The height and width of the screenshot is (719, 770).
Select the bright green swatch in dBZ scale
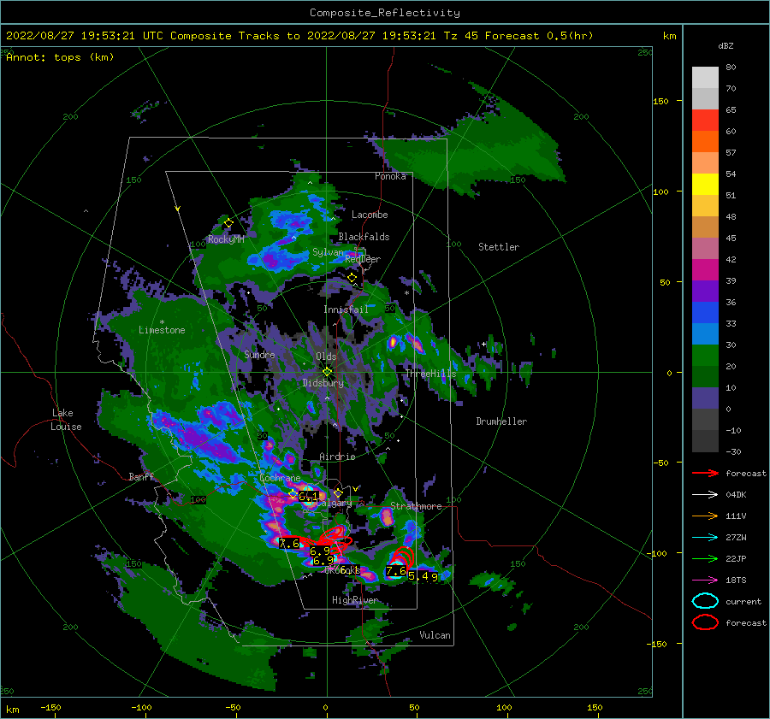coord(705,356)
